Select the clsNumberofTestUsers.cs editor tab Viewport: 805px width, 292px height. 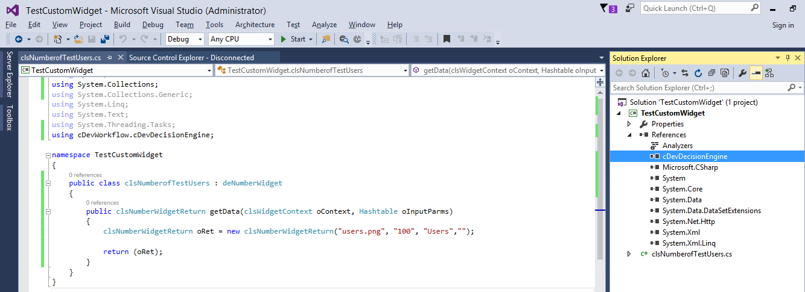[60, 58]
